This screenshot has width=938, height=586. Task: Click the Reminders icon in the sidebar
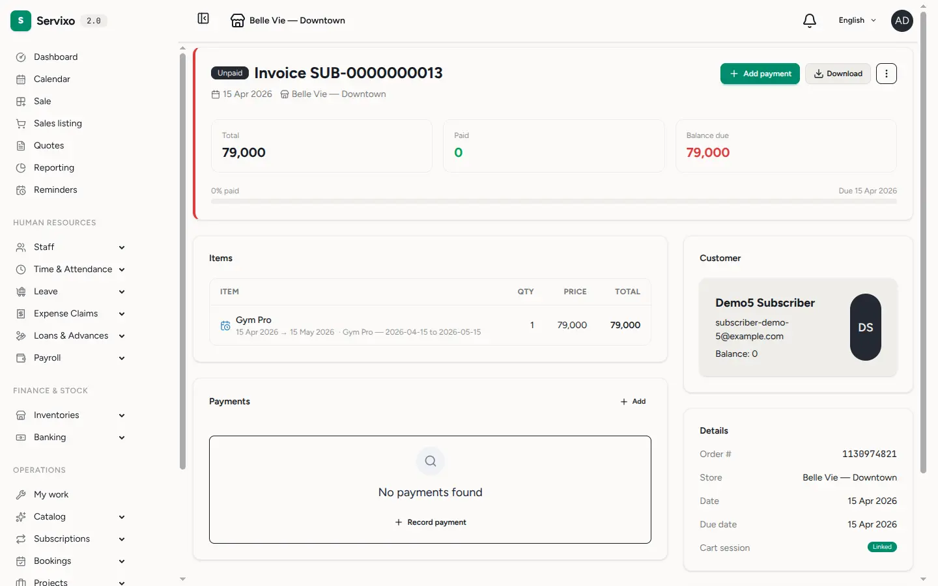click(21, 190)
